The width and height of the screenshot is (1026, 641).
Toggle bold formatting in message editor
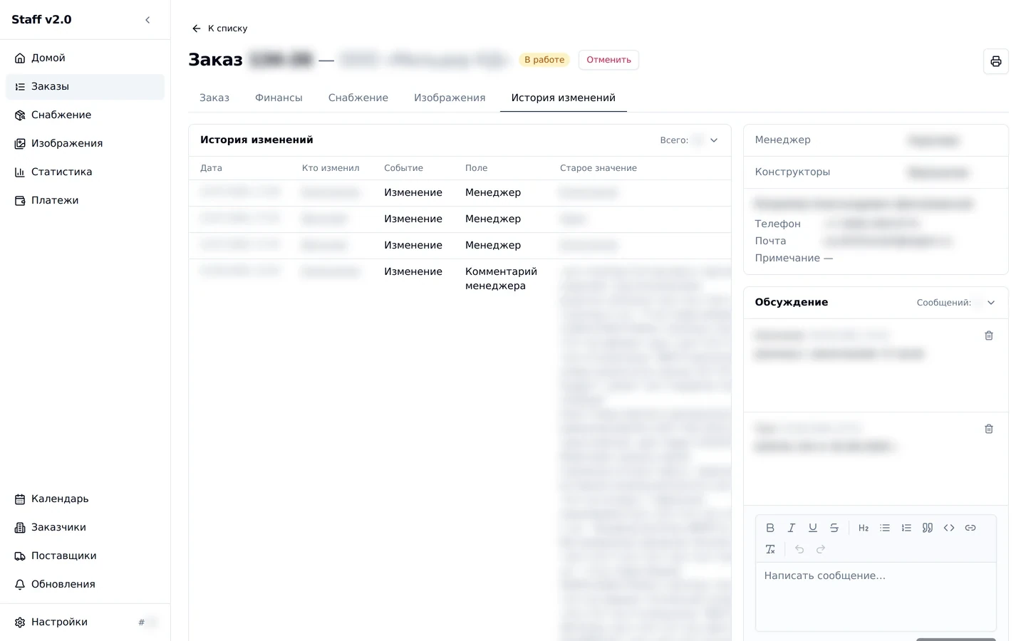(x=770, y=528)
